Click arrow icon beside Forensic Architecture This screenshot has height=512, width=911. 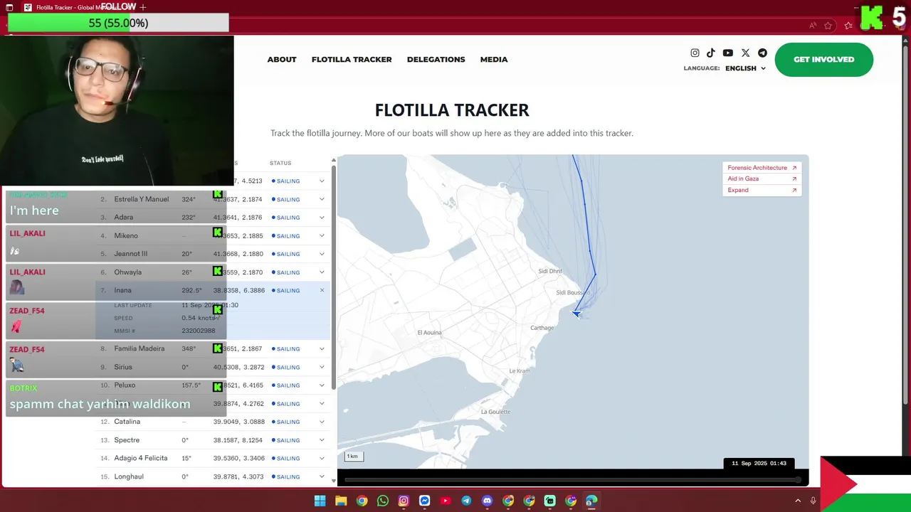[794, 168]
